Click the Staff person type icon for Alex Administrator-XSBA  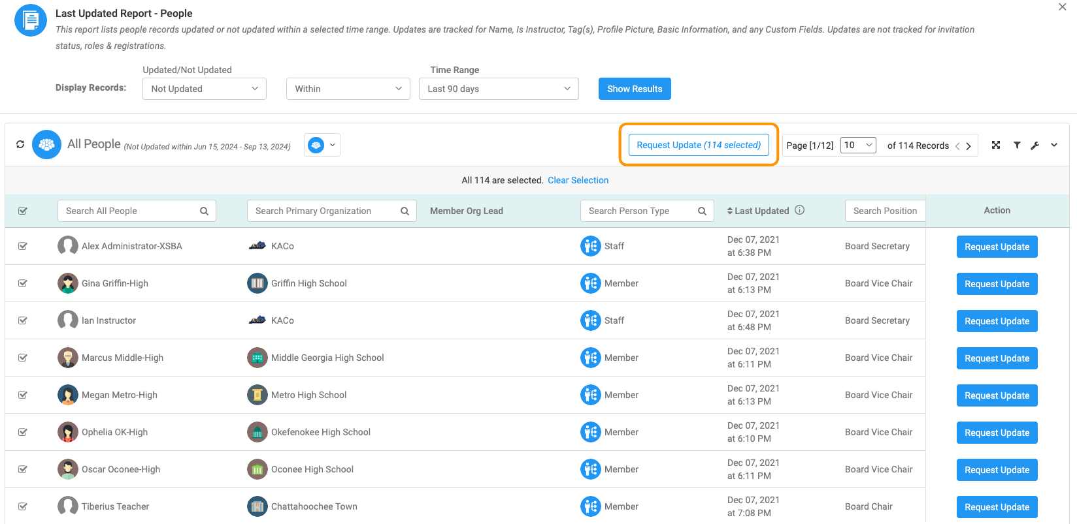click(x=591, y=246)
